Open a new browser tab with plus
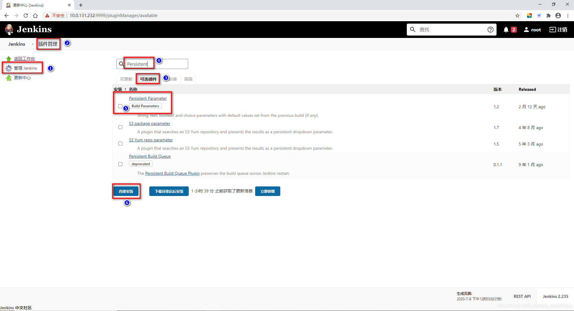Image resolution: width=574 pixels, height=311 pixels. click(81, 5)
